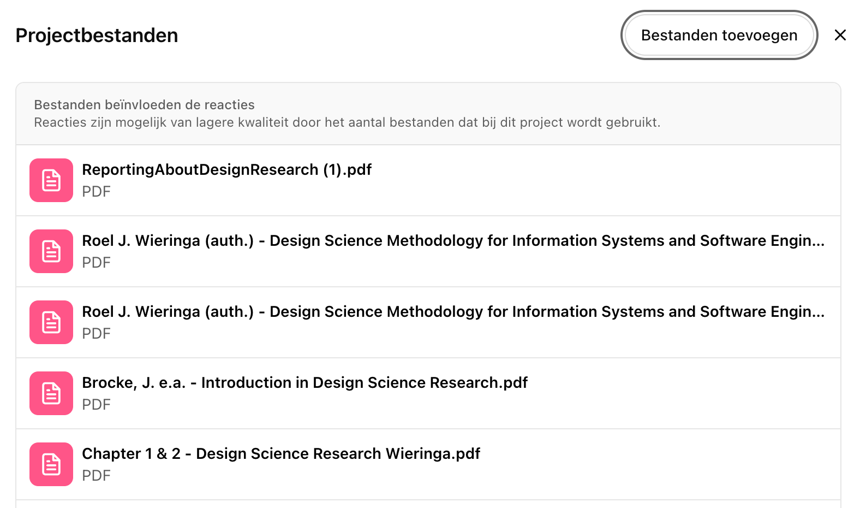
Task: Click the PDF icon for Chapter 1 & 2 file
Action: coord(51,464)
